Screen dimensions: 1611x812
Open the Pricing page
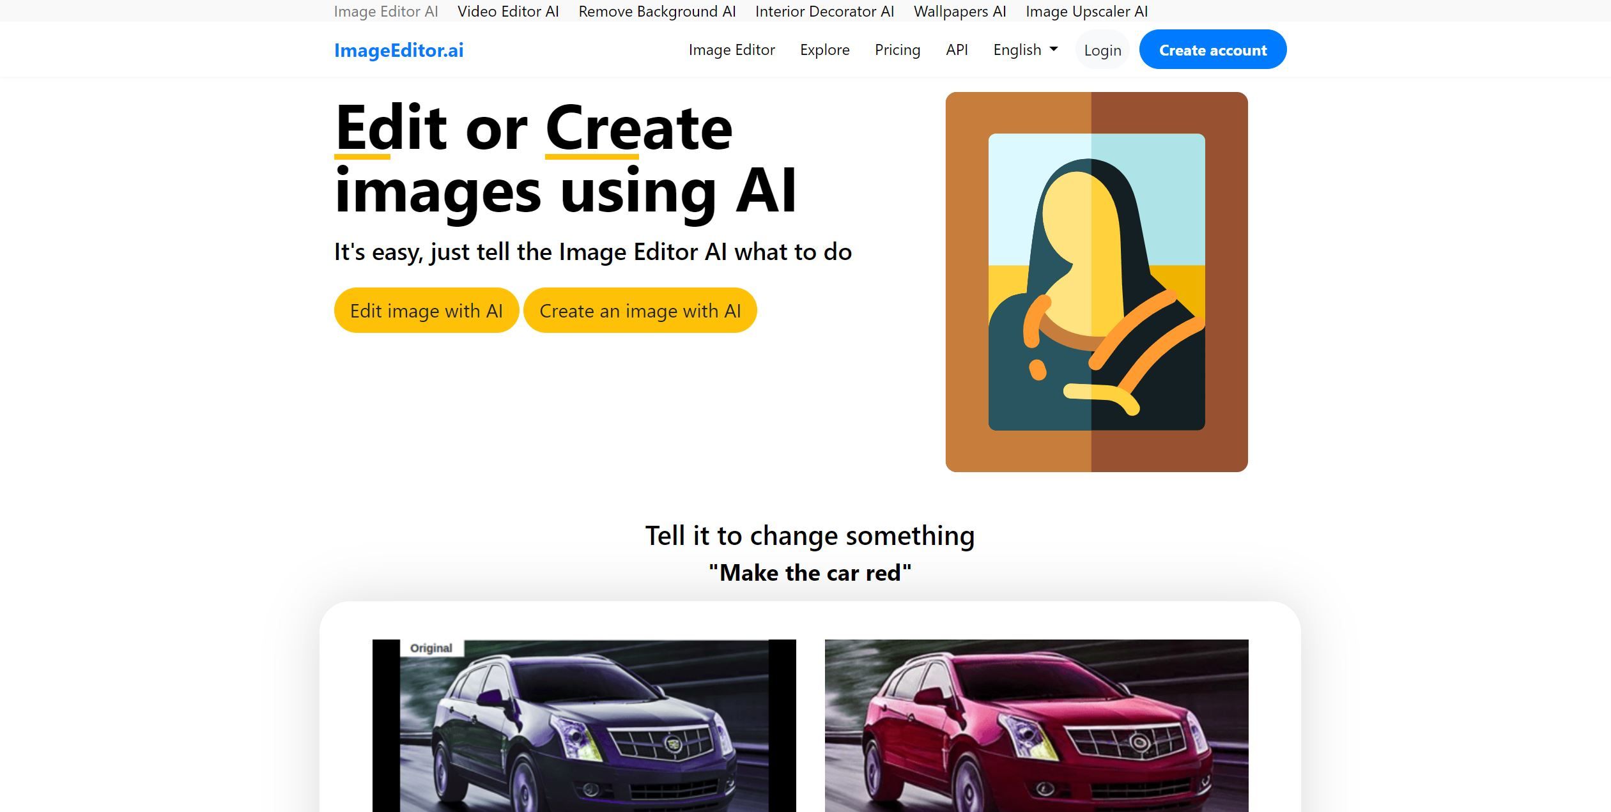(x=897, y=49)
